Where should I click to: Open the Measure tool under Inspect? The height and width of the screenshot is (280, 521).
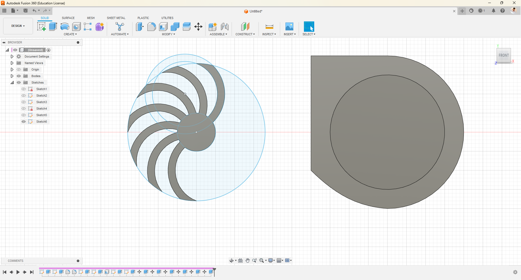269,27
